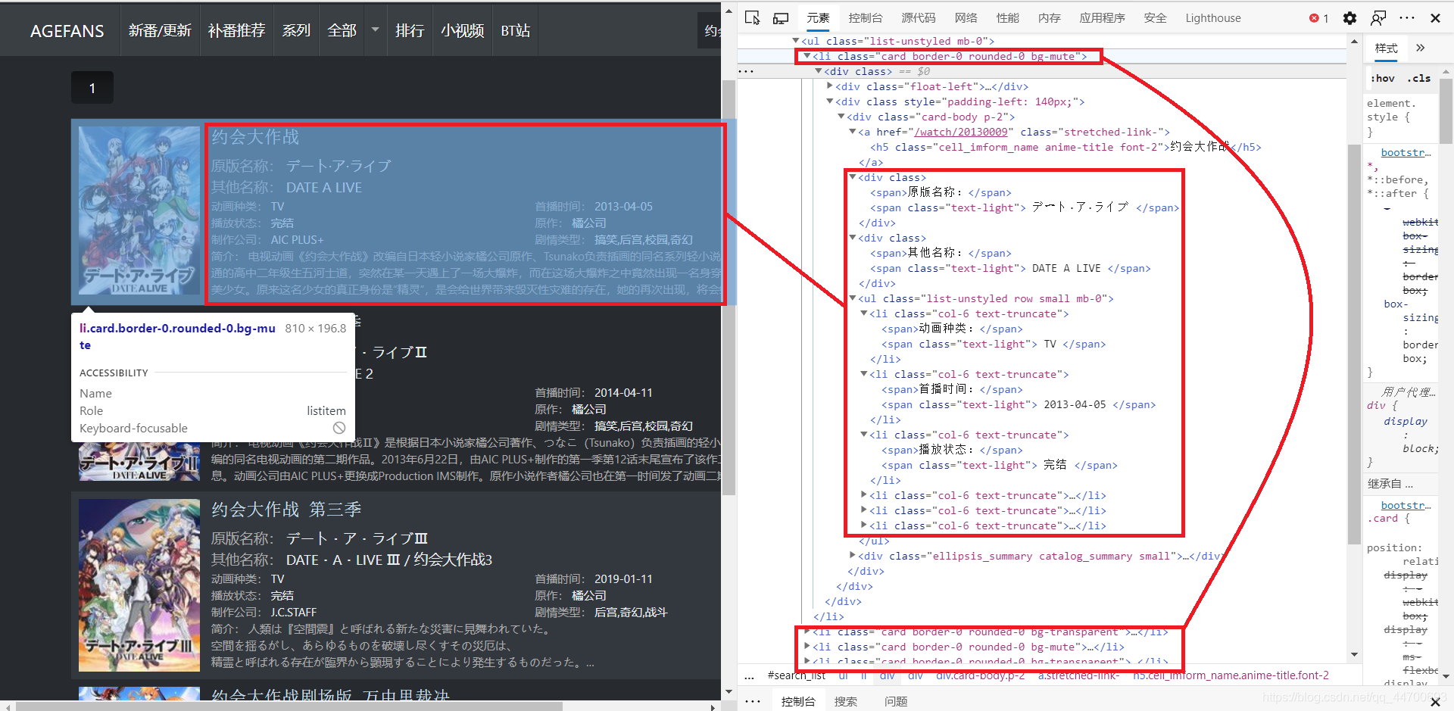Screen dimensions: 1454x711
Task: Open bootstrap source link above .card rule
Action: 1406,505
